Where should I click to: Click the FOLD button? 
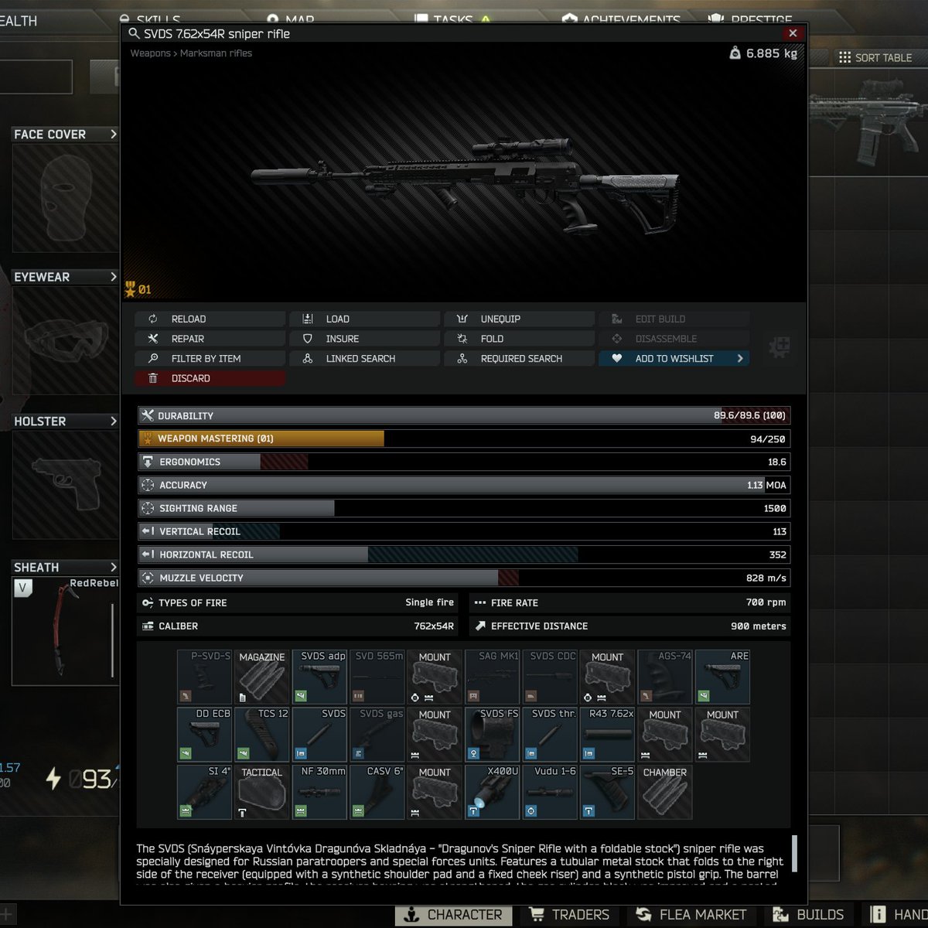519,339
